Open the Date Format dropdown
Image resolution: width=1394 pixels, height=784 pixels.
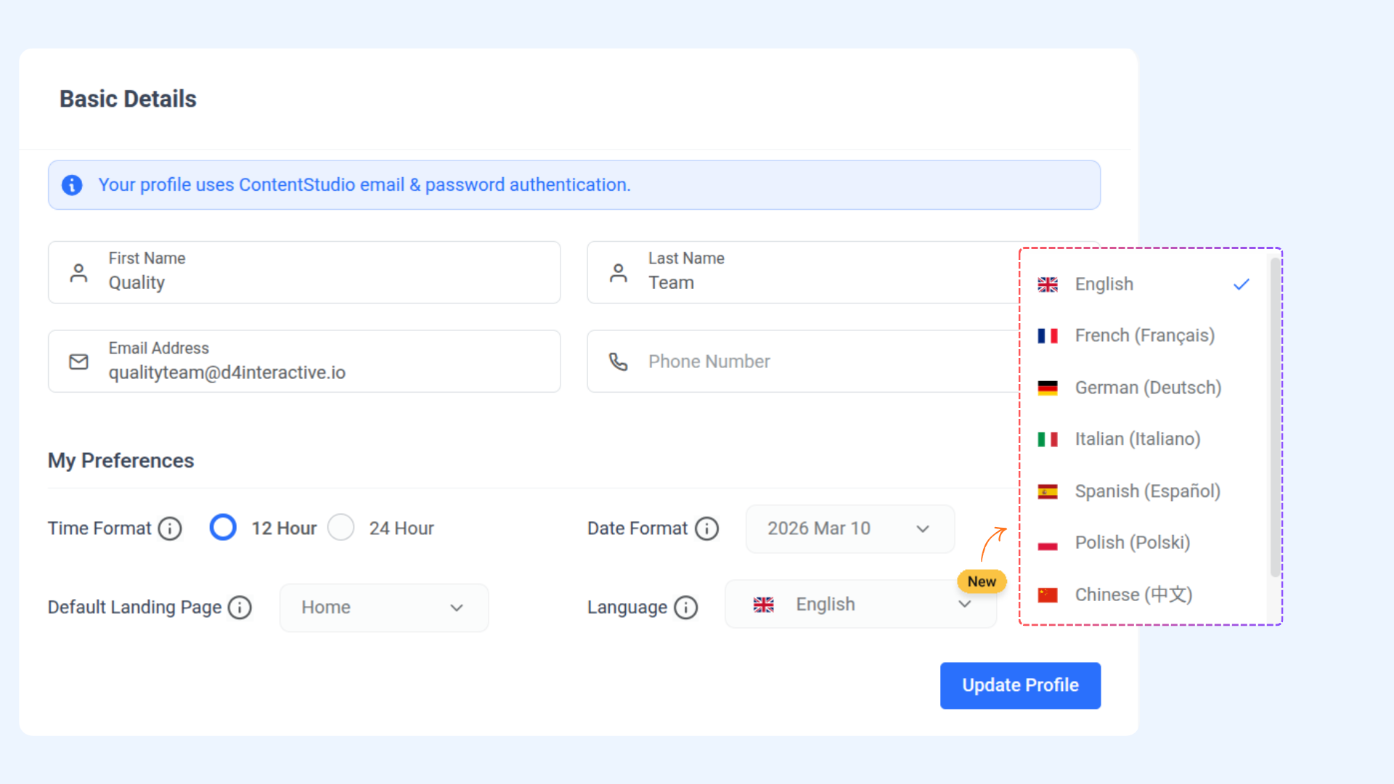[849, 529]
